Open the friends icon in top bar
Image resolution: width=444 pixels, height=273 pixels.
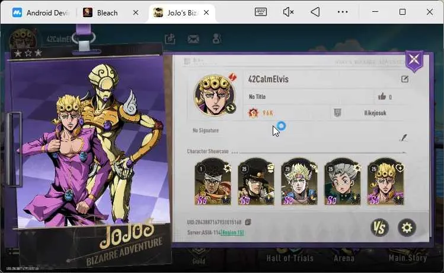pyautogui.click(x=216, y=38)
